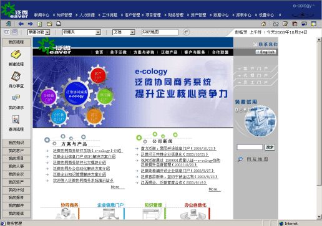Click the 知识地图 search input field
322x226 pixels.
point(160,32)
